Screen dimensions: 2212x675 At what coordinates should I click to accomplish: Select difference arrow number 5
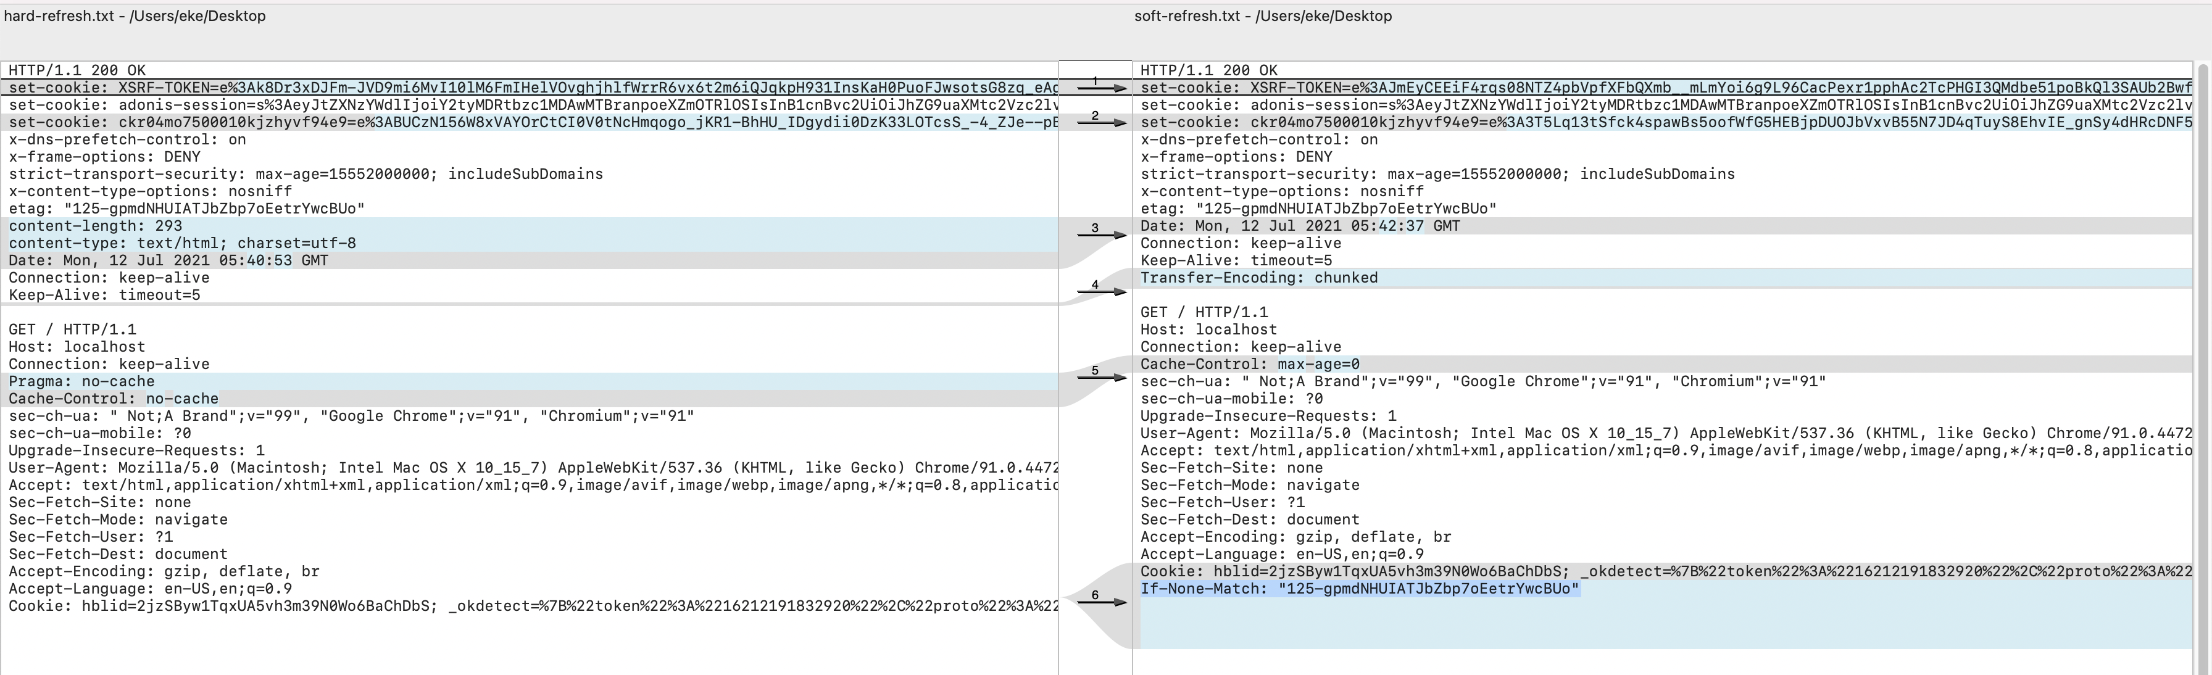click(1102, 376)
